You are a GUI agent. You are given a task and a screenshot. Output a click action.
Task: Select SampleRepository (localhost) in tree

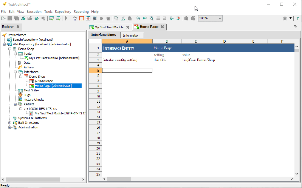[x=33, y=40]
